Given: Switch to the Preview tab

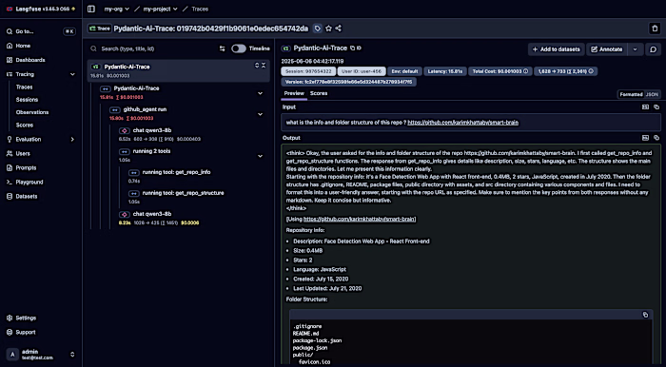Looking at the screenshot, I should tap(294, 93).
